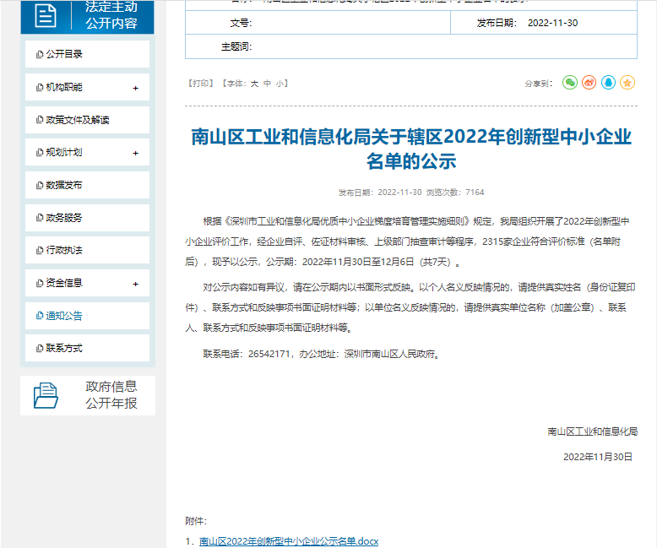Share to WeChat via green icon
The image size is (657, 548).
click(x=570, y=83)
